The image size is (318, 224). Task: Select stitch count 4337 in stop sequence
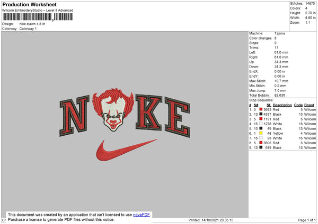(267, 115)
